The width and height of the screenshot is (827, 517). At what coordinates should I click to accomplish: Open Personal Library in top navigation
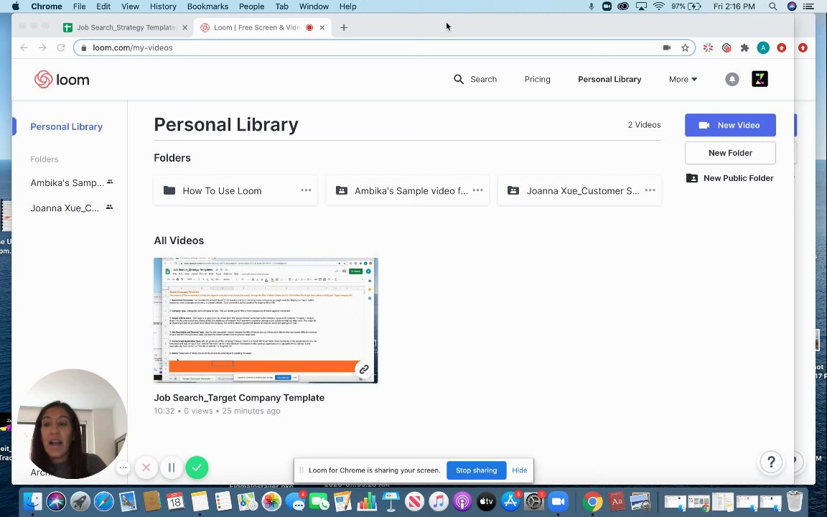tap(609, 79)
